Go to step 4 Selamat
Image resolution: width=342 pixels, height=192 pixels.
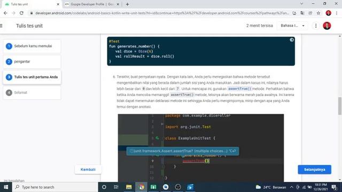click(x=32, y=92)
